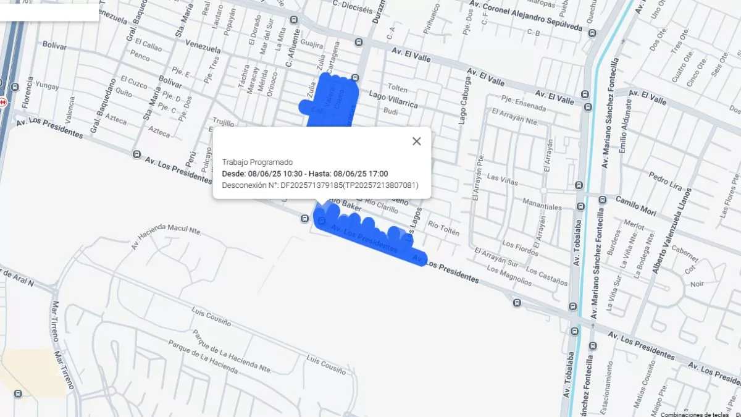
Task: Click the Metro station icon at left edge
Action: click(x=2, y=102)
